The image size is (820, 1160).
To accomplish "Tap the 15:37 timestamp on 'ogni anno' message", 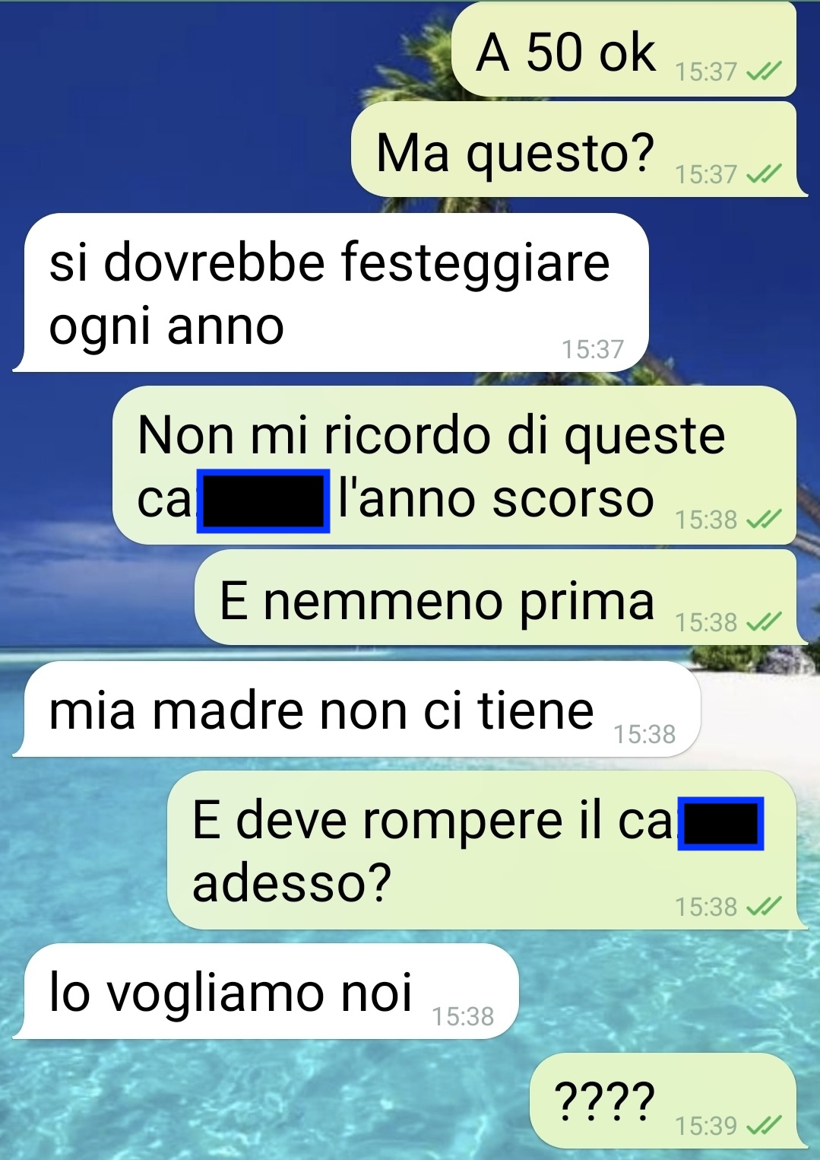I will pos(593,349).
